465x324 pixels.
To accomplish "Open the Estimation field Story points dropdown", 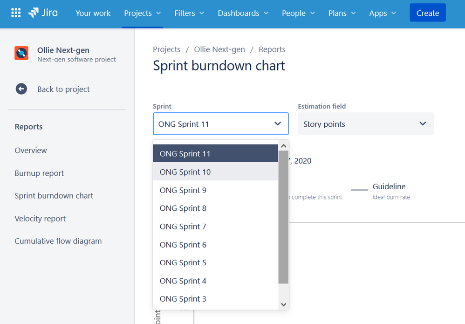I will click(366, 124).
